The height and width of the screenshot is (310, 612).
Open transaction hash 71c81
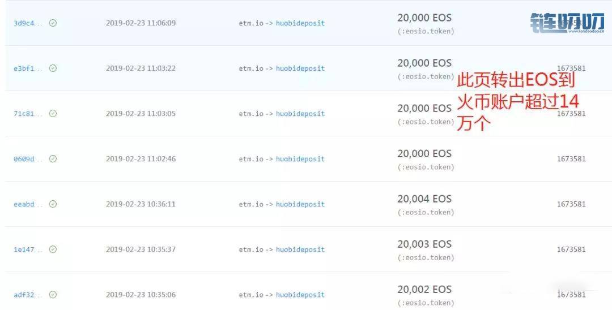28,114
